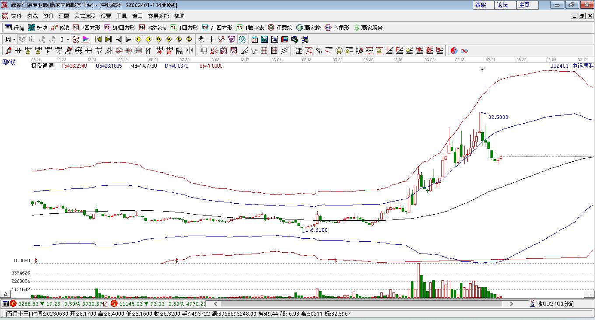Open the P数字表 tool
Viewport: 595px width, 320px height.
(x=153, y=28)
